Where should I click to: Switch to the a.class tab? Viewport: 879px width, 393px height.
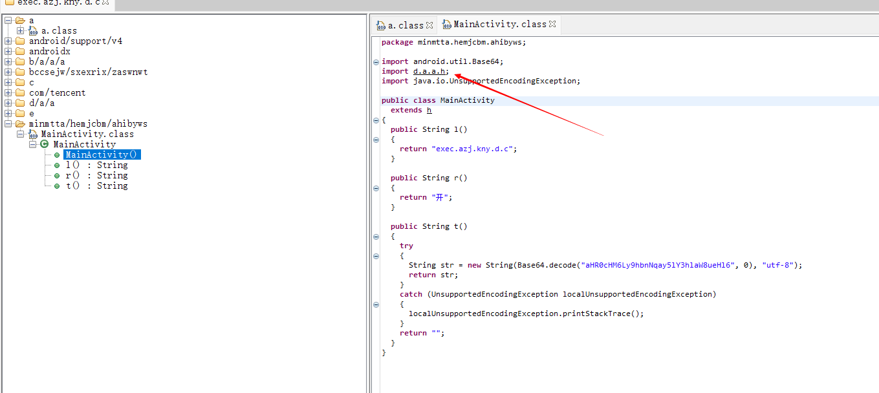click(x=405, y=25)
